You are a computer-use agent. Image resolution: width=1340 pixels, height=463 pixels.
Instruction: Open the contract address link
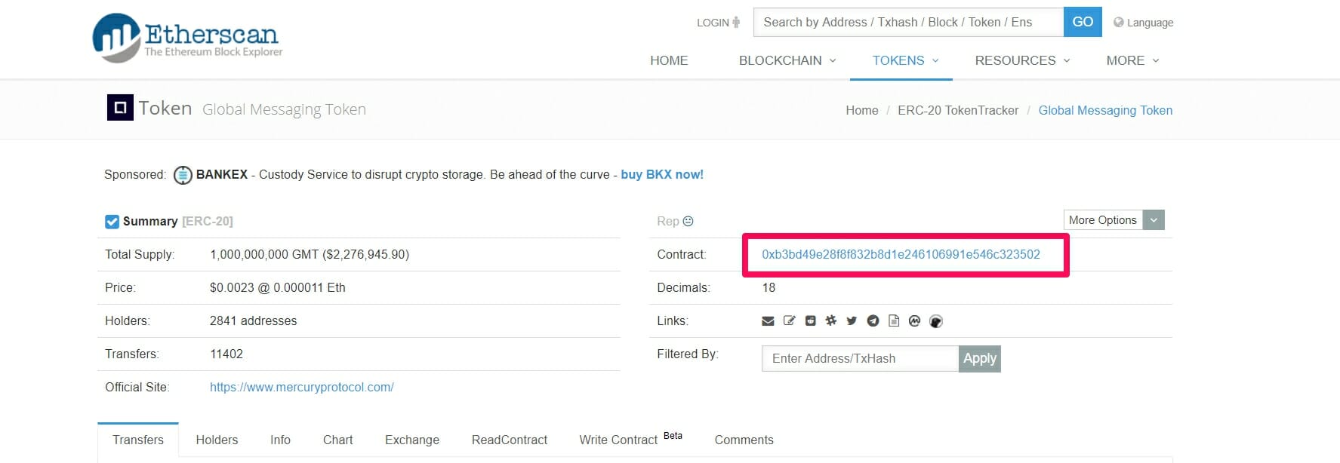tap(901, 255)
